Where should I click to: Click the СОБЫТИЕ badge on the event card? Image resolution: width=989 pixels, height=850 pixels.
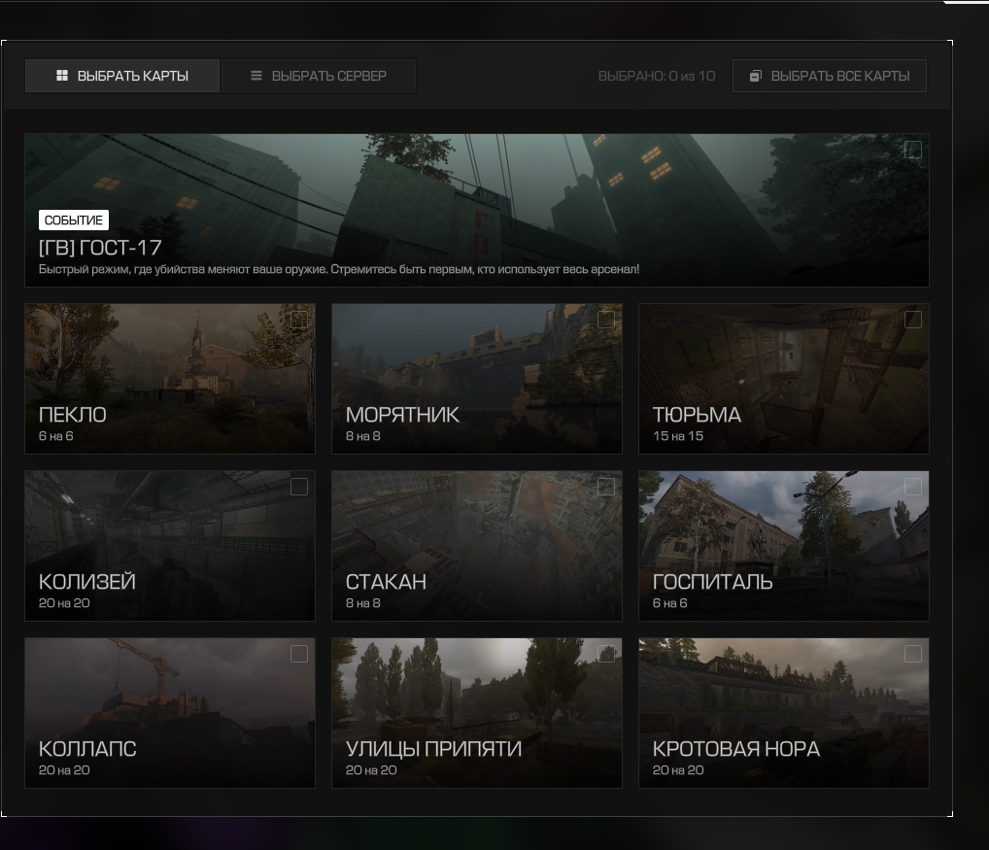coord(74,221)
